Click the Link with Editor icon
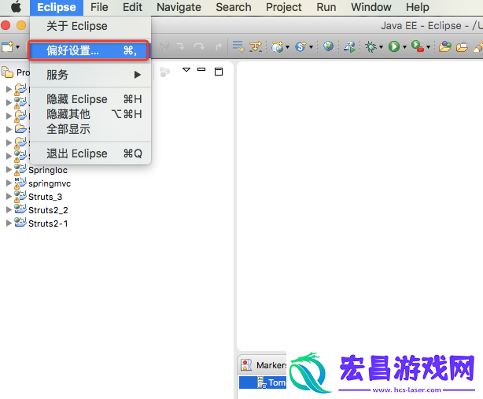This screenshot has width=483, height=399. (x=164, y=72)
